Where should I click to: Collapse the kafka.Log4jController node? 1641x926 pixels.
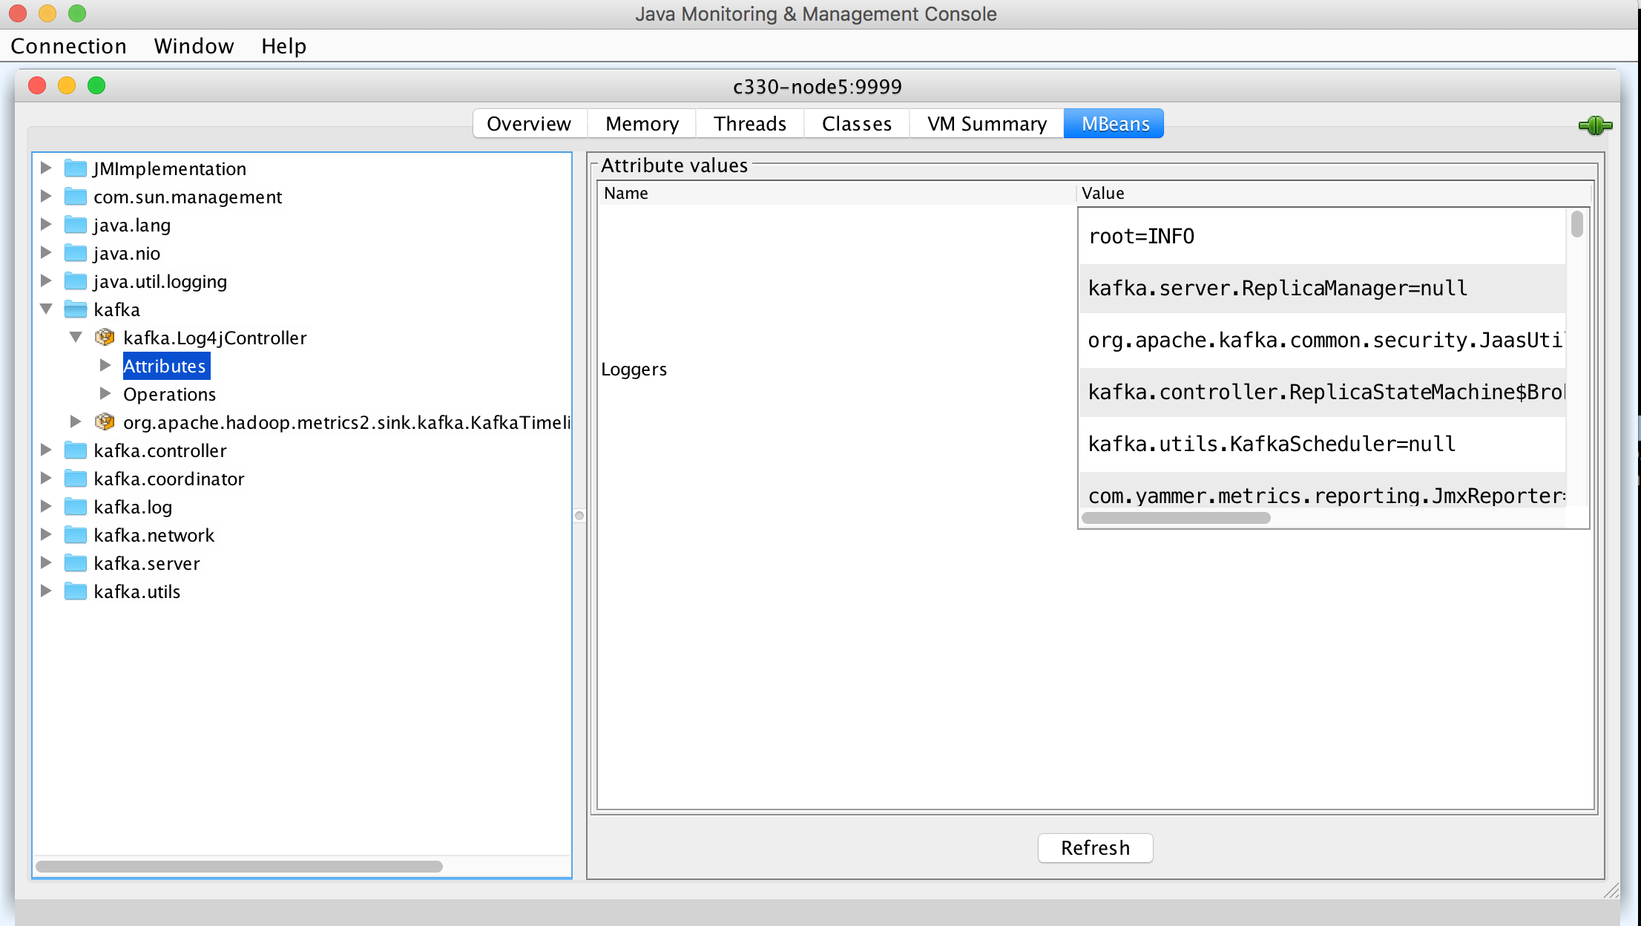pyautogui.click(x=75, y=337)
